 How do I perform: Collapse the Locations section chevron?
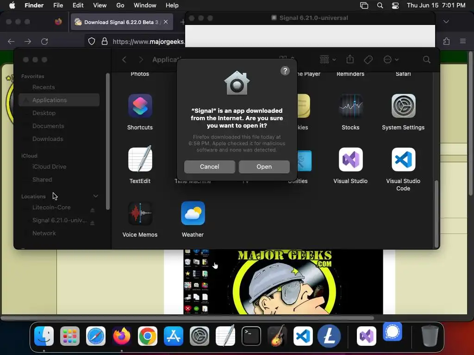pos(95,196)
